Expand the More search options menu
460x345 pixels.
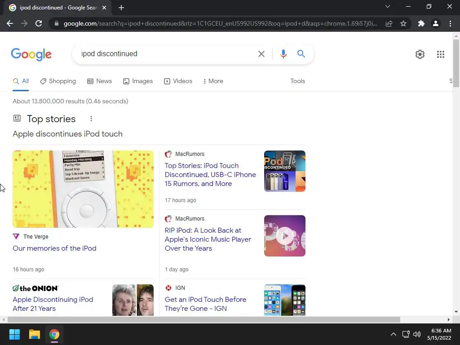click(213, 81)
